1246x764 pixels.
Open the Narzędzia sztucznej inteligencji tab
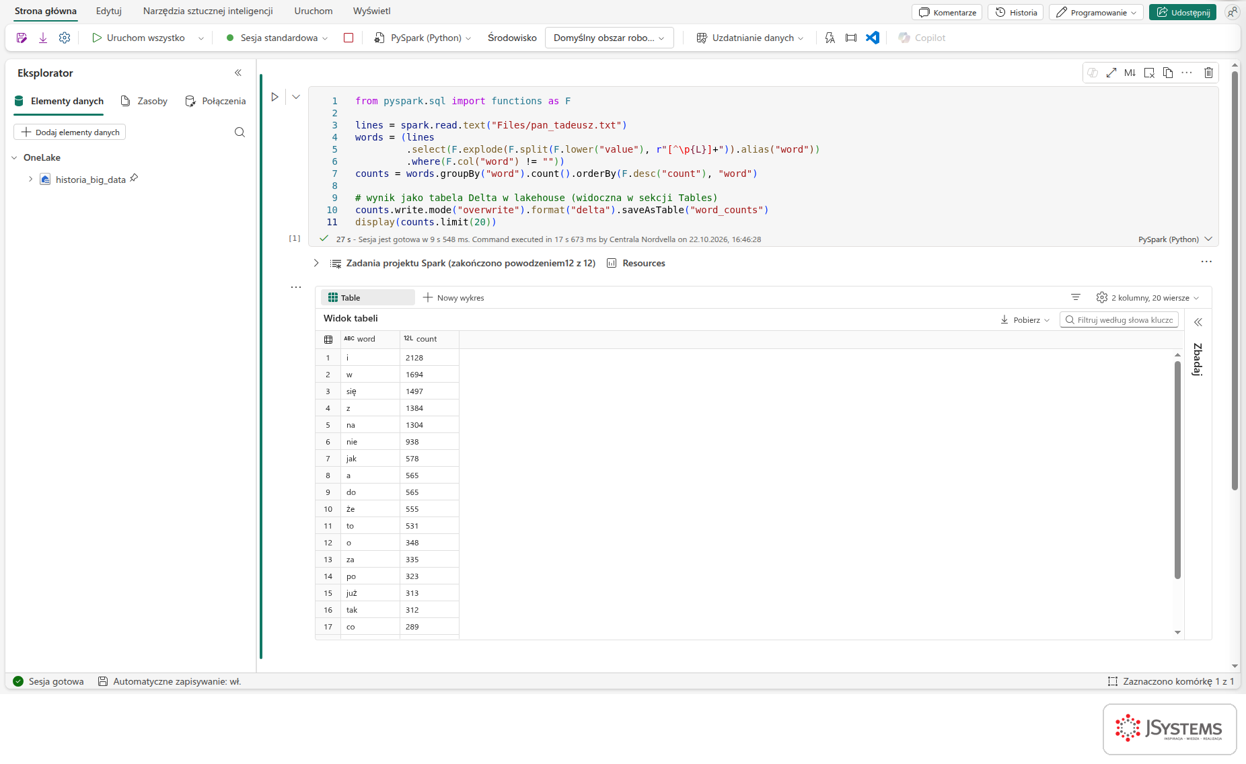(208, 11)
